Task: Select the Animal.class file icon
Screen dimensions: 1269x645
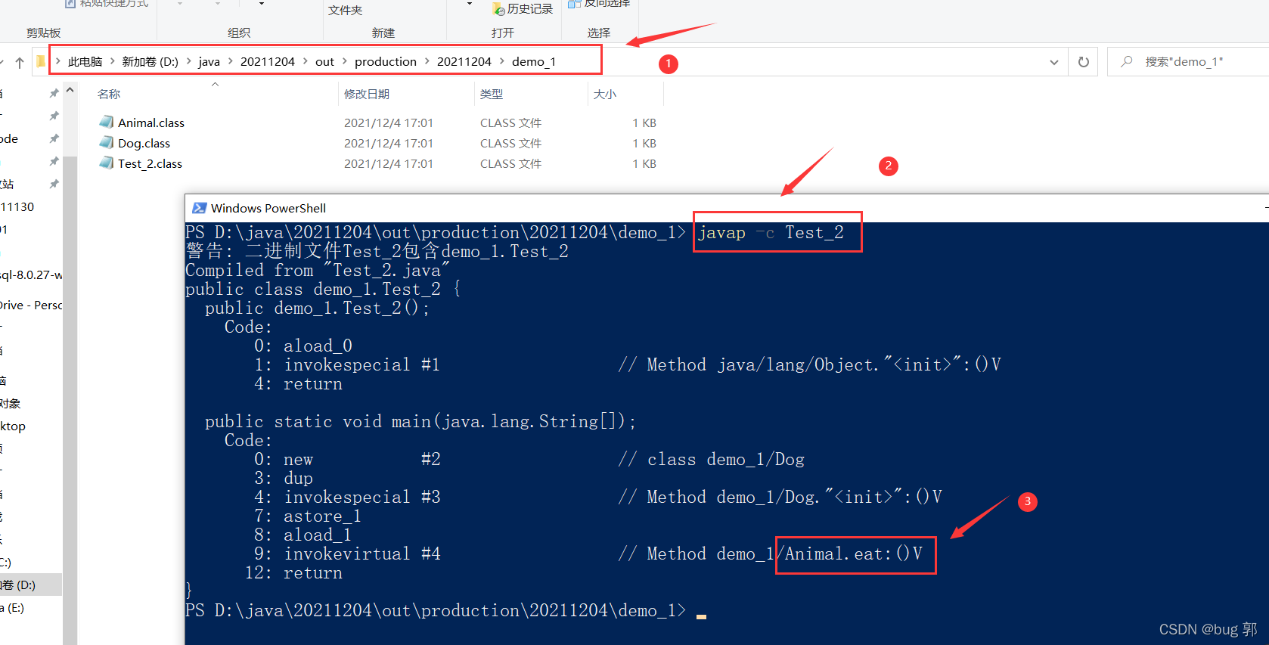Action: click(107, 122)
